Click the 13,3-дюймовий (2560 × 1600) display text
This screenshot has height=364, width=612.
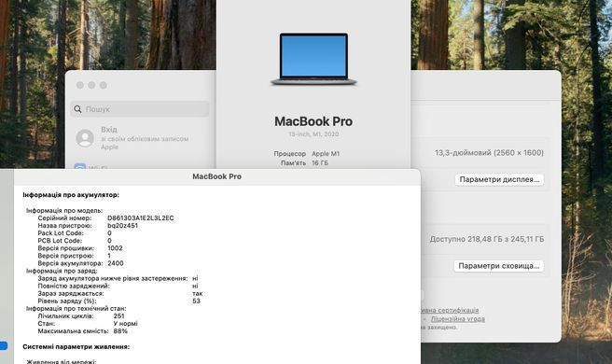(x=489, y=153)
